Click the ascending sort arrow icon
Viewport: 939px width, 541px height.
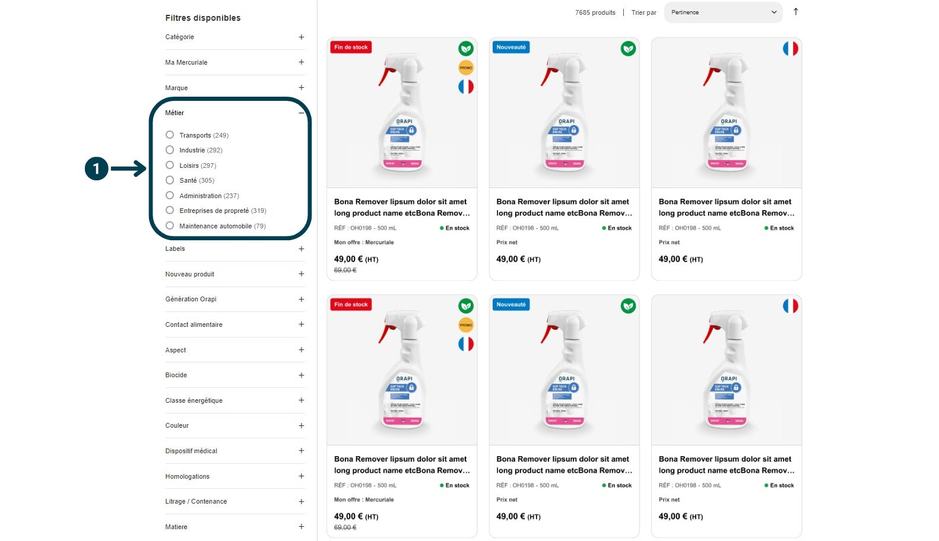pyautogui.click(x=795, y=12)
